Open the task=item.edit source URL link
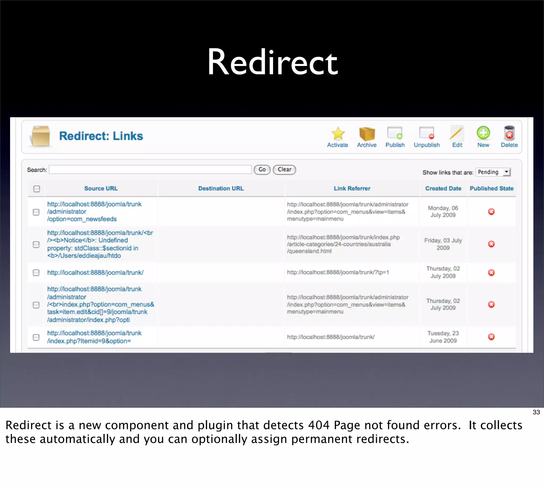 101,304
